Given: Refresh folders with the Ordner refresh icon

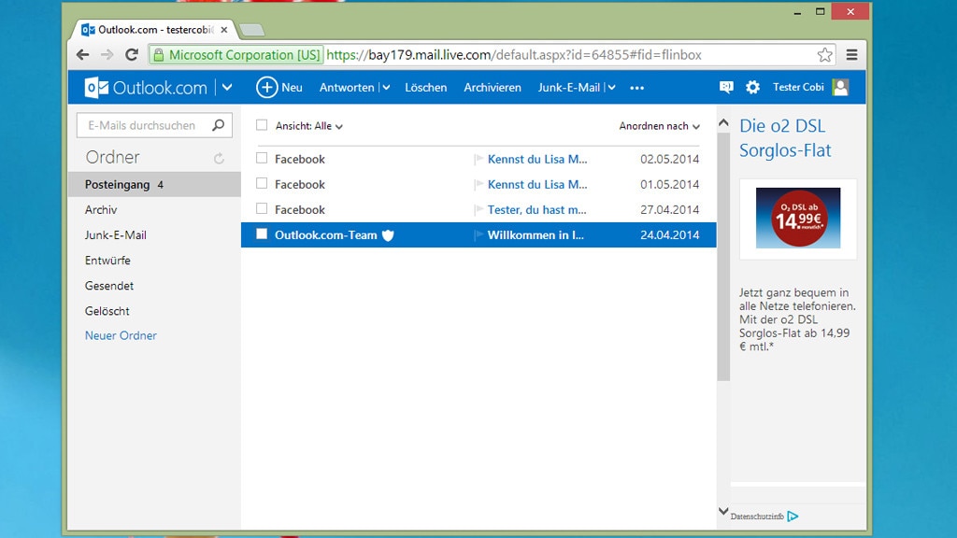Looking at the screenshot, I should [219, 159].
